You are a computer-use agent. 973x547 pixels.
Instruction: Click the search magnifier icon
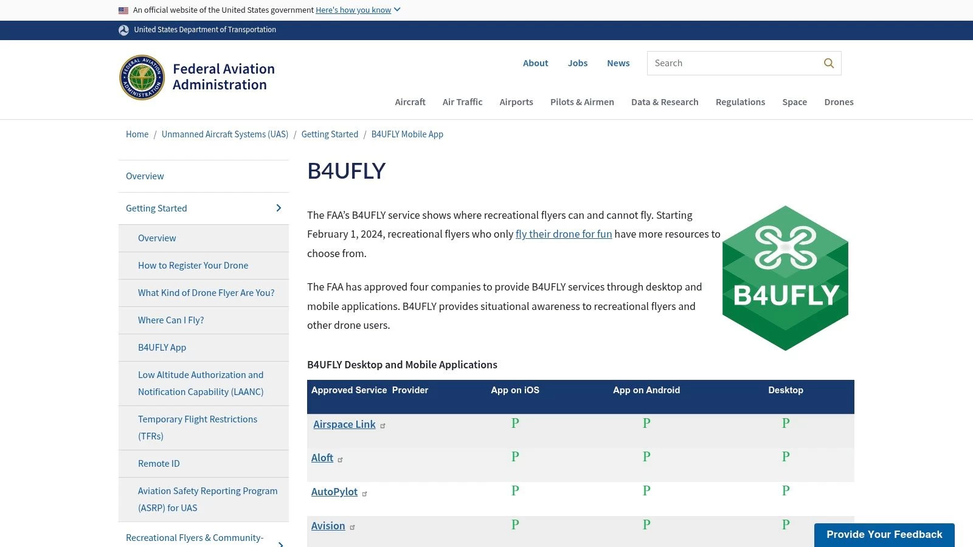tap(828, 63)
